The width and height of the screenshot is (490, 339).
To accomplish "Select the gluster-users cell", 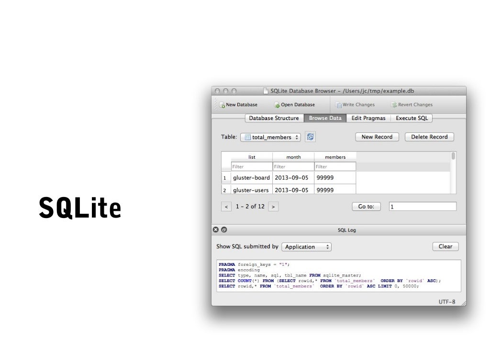I will 252,189.
